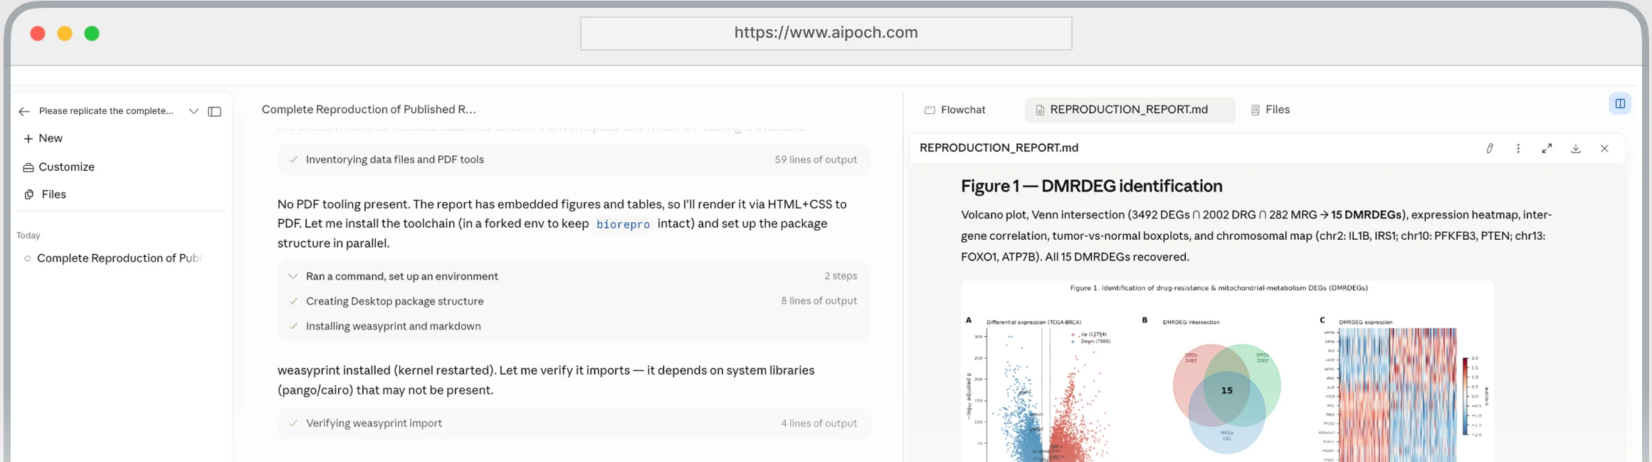Open the 'Verifying weasyprint import' step

573,423
